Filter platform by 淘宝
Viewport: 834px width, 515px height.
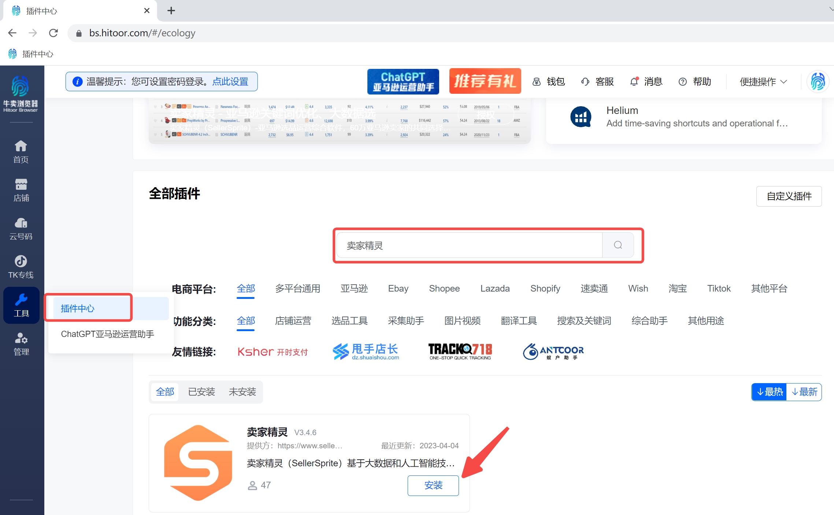(678, 289)
